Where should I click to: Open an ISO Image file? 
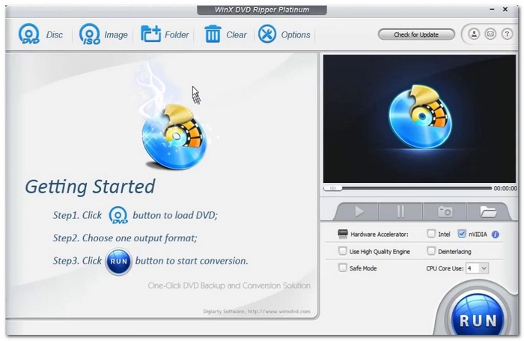pyautogui.click(x=103, y=34)
